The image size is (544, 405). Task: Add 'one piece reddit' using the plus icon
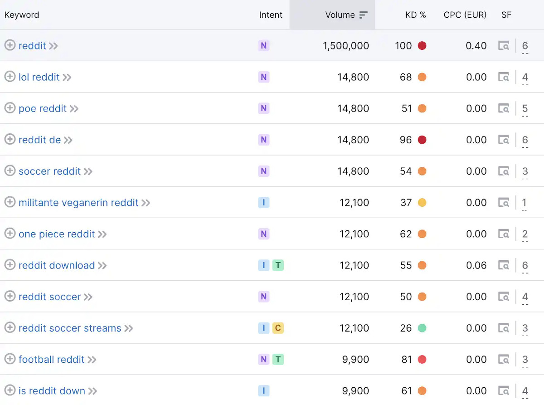(x=10, y=234)
